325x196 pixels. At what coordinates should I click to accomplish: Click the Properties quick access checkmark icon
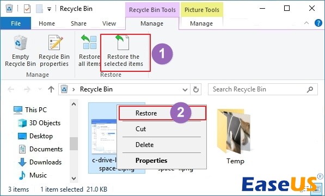27,9
